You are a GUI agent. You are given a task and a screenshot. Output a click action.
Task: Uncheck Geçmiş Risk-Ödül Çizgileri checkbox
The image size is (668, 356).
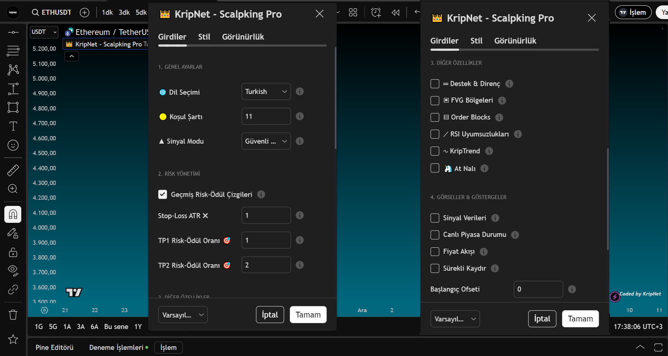tap(163, 194)
